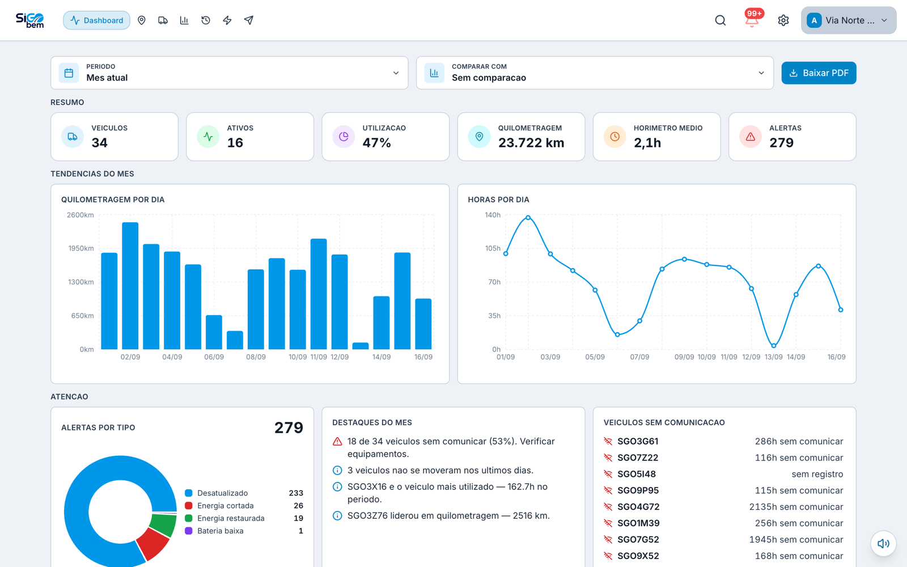This screenshot has height=567, width=907.
Task: Click the SGO1M39 vehicle row
Action: tap(723, 523)
